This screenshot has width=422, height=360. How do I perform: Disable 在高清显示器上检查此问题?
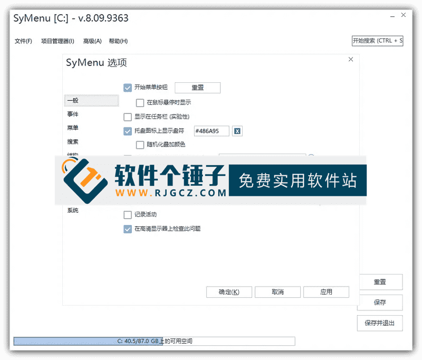pos(127,229)
